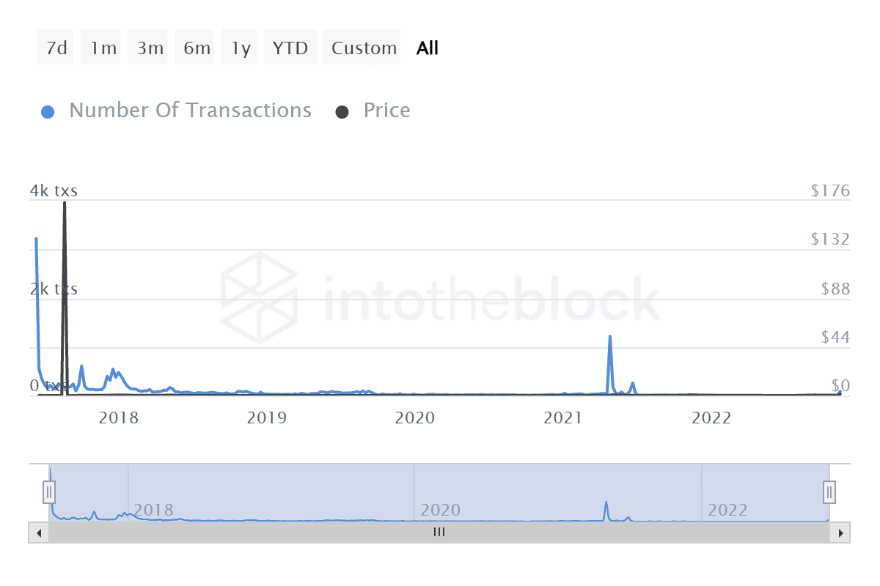Click the left navigator resize handle

(48, 492)
